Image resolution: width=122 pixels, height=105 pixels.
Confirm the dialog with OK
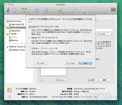click(x=85, y=63)
